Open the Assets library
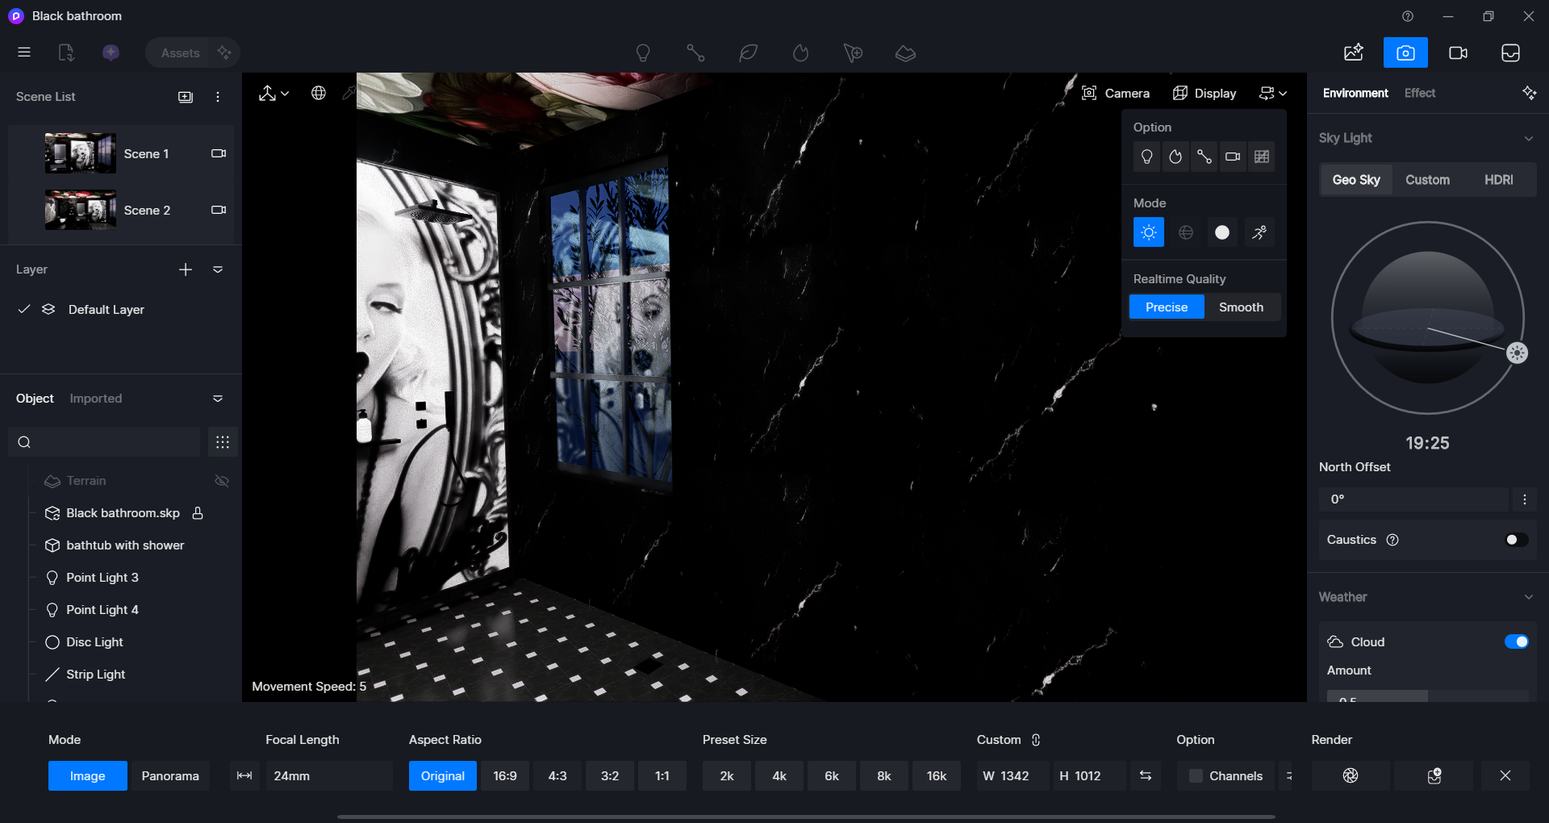Screen dimensions: 1549x823 [x=180, y=52]
